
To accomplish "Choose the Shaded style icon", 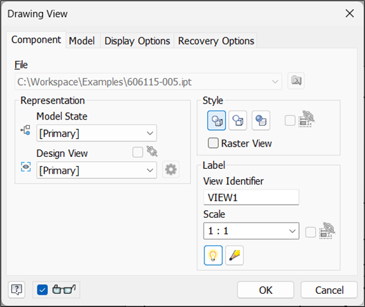I will pos(260,120).
